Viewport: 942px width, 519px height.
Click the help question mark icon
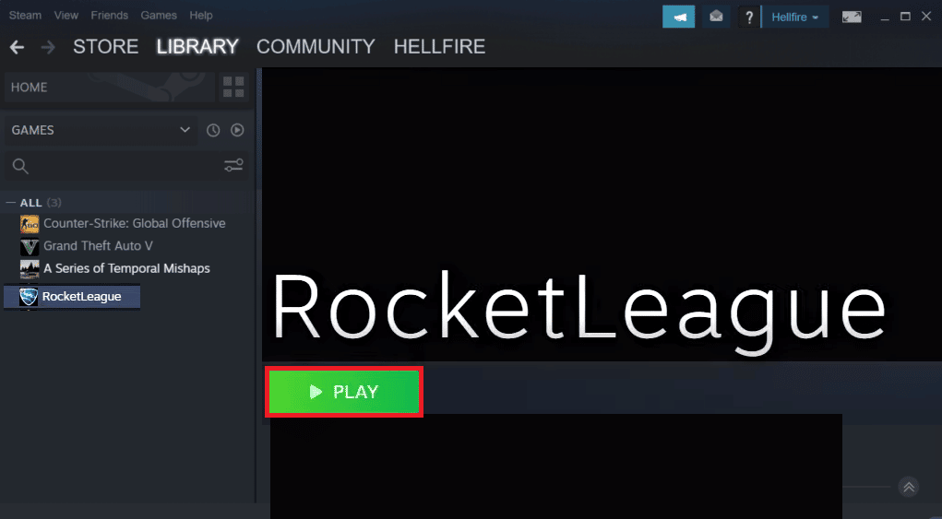pyautogui.click(x=748, y=18)
